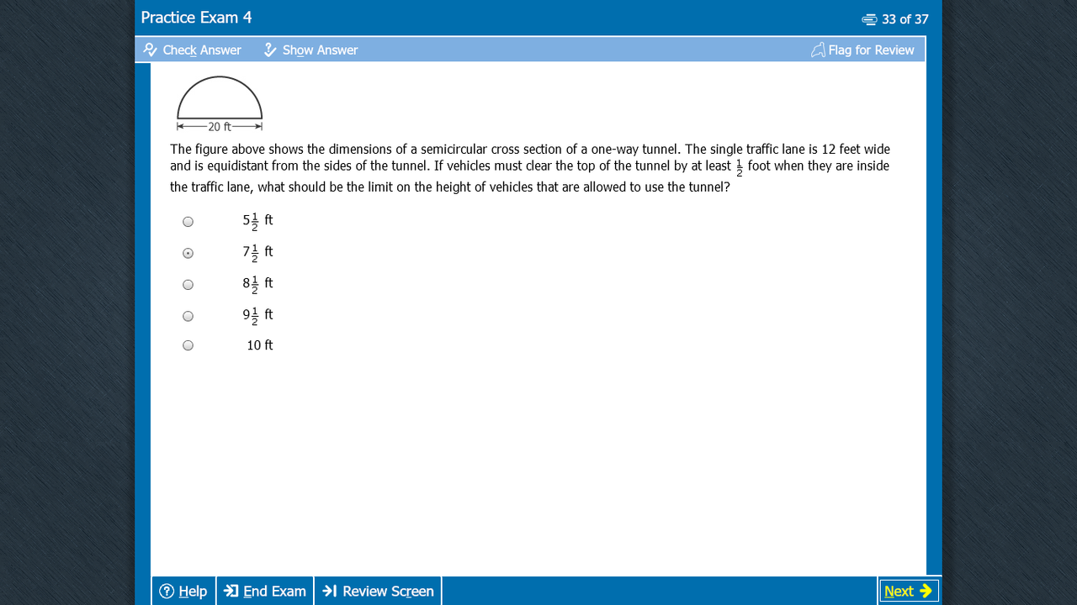Click End Exam
Image resolution: width=1077 pixels, height=605 pixels.
click(x=265, y=591)
